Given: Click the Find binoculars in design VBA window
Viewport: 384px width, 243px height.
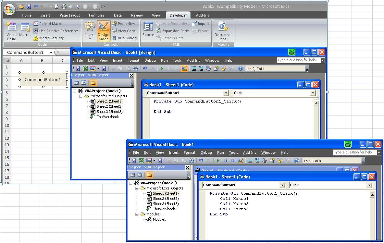Looking at the screenshot, I should pos(135,69).
